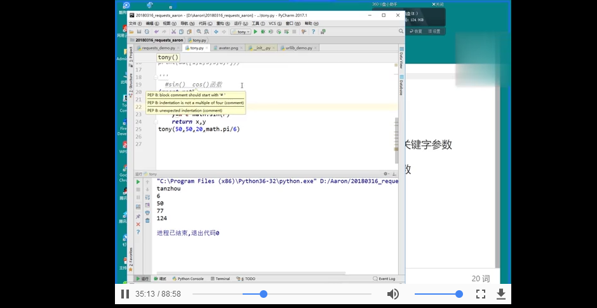Mute the video with the speaker icon
597x308 pixels.
(x=393, y=294)
